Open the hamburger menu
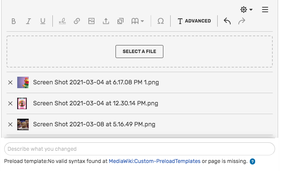Image resolution: width=285 pixels, height=171 pixels. click(x=265, y=10)
